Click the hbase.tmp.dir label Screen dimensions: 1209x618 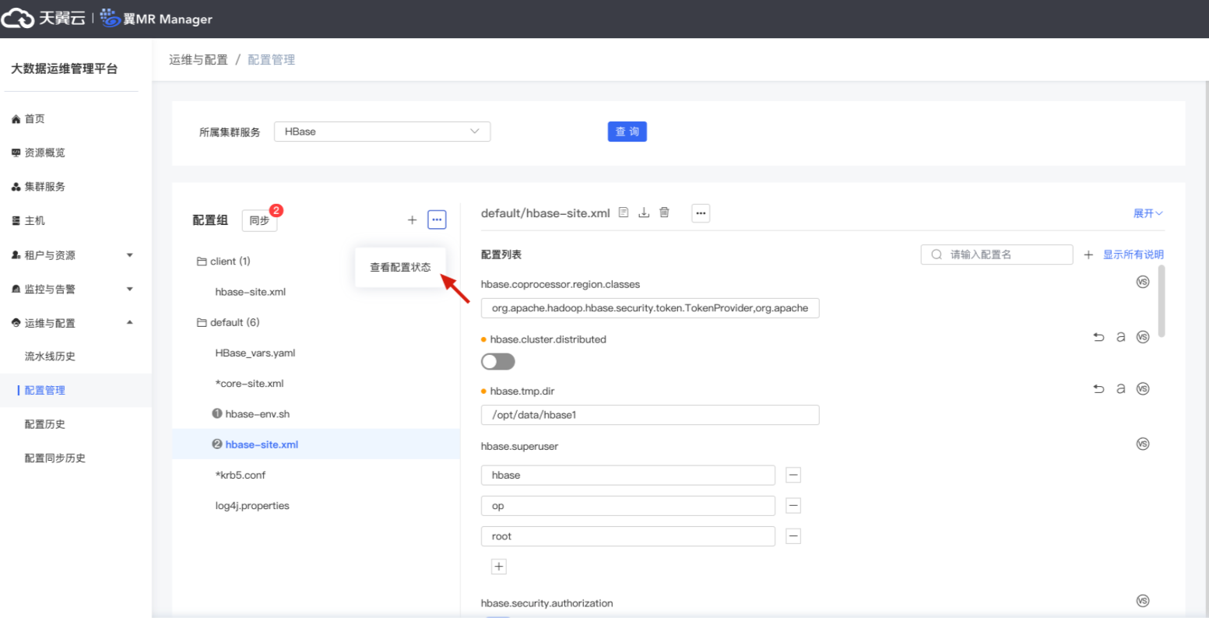pyautogui.click(x=522, y=391)
